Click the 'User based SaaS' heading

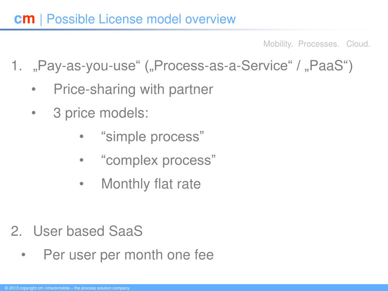click(x=88, y=231)
